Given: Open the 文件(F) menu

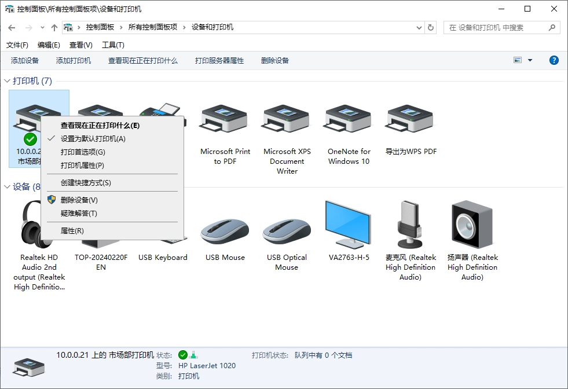Looking at the screenshot, I should point(17,45).
